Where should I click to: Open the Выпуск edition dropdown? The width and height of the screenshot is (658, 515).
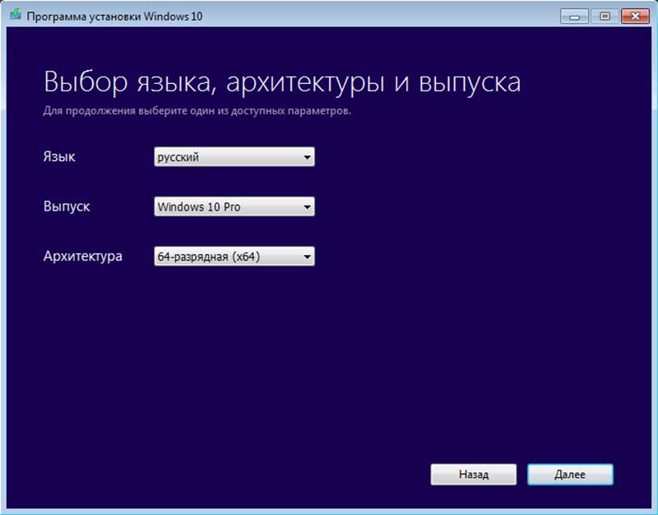[234, 206]
